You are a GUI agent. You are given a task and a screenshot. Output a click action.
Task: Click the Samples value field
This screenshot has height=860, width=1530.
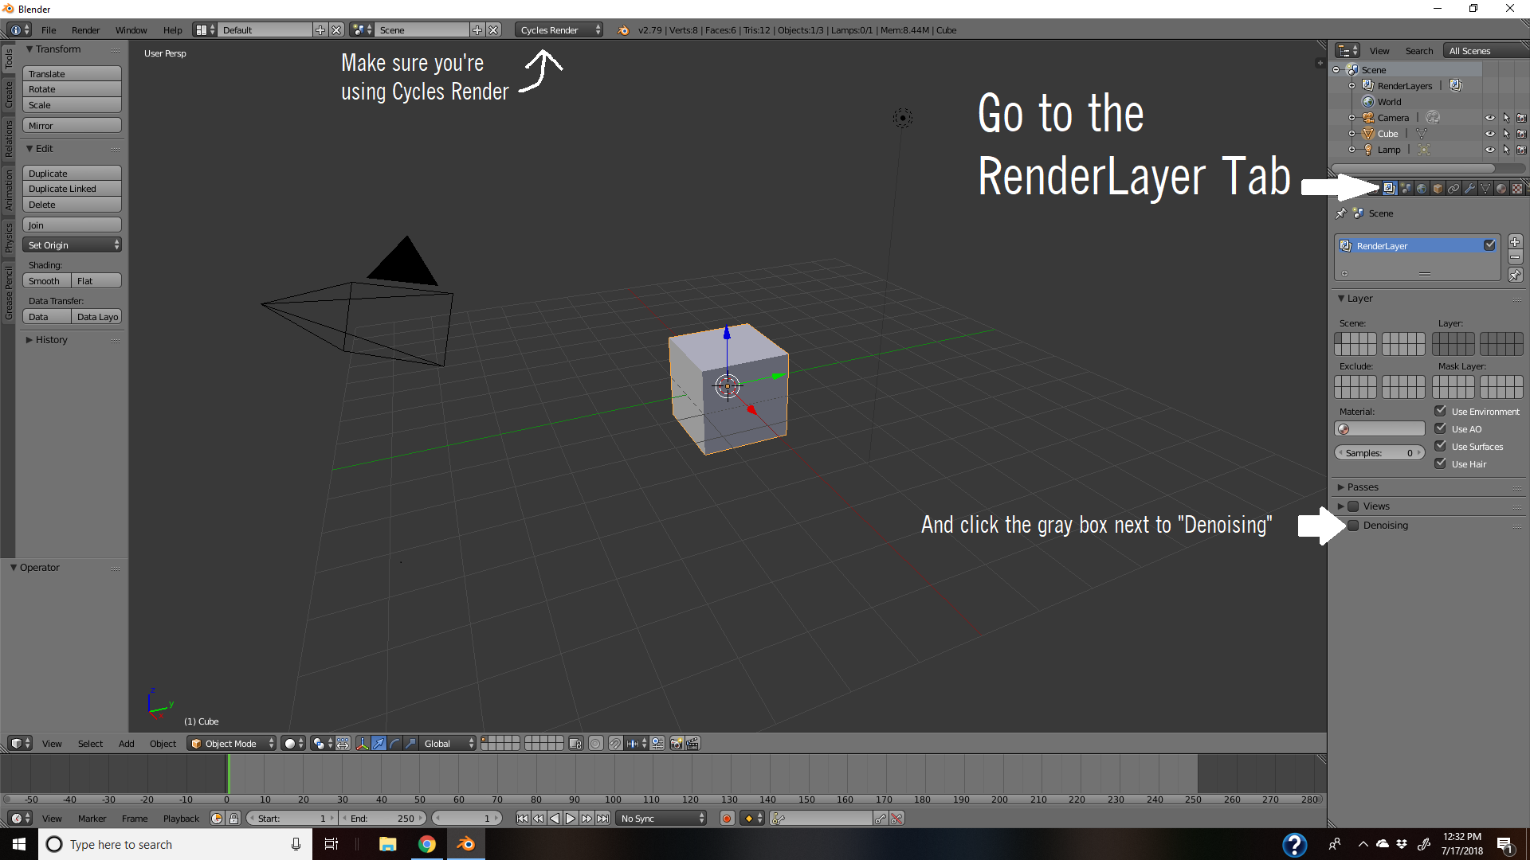point(1379,453)
